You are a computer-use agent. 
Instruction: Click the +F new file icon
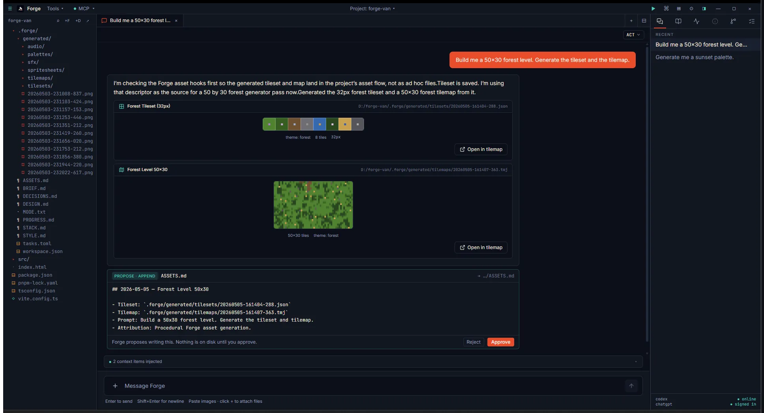(67, 20)
